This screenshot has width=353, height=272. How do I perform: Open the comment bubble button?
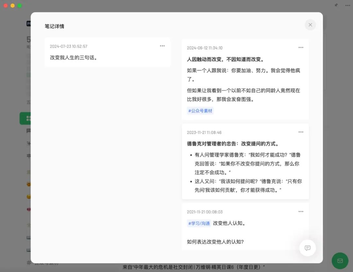click(x=308, y=248)
